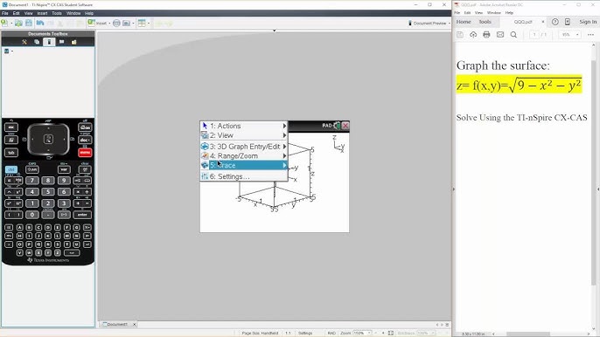Open the Tools menu in TI-Nspire
Screen dimensions: 600x337
coord(57,13)
